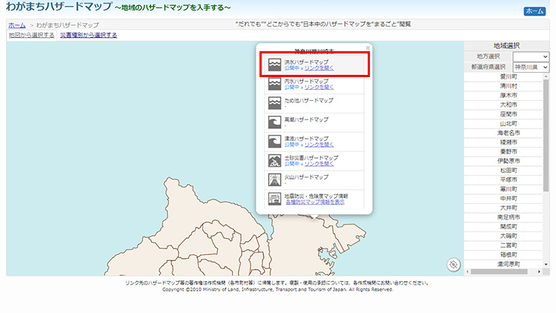Click the ため池ハザードマップ icon
This screenshot has width=556, height=313.
tap(274, 103)
